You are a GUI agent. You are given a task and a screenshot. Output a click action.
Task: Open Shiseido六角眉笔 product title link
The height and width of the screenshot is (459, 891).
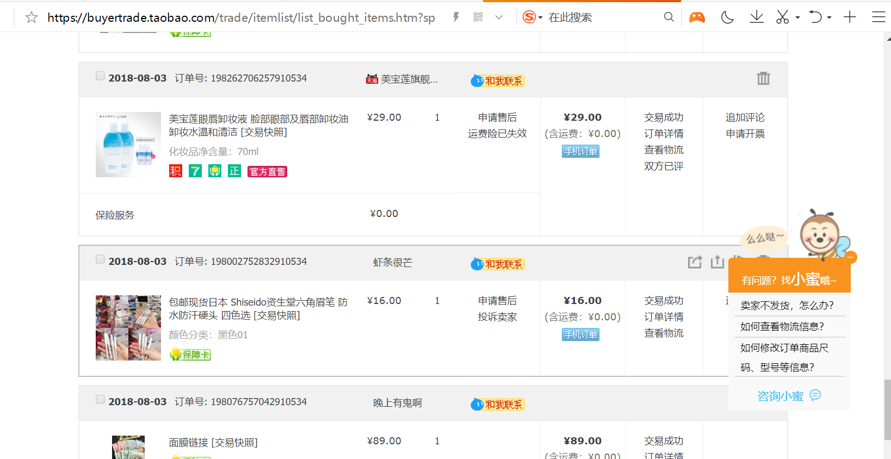[258, 308]
